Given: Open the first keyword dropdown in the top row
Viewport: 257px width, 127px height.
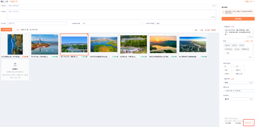Looking at the screenshot, I should pos(229,66).
